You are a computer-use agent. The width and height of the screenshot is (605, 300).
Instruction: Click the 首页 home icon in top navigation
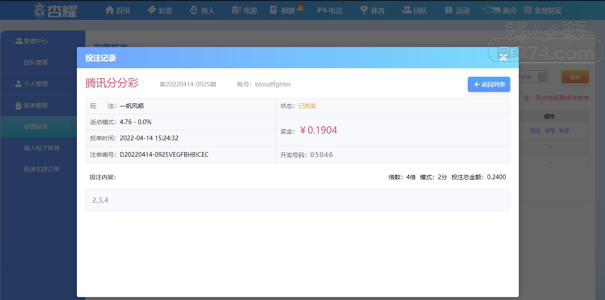(110, 10)
